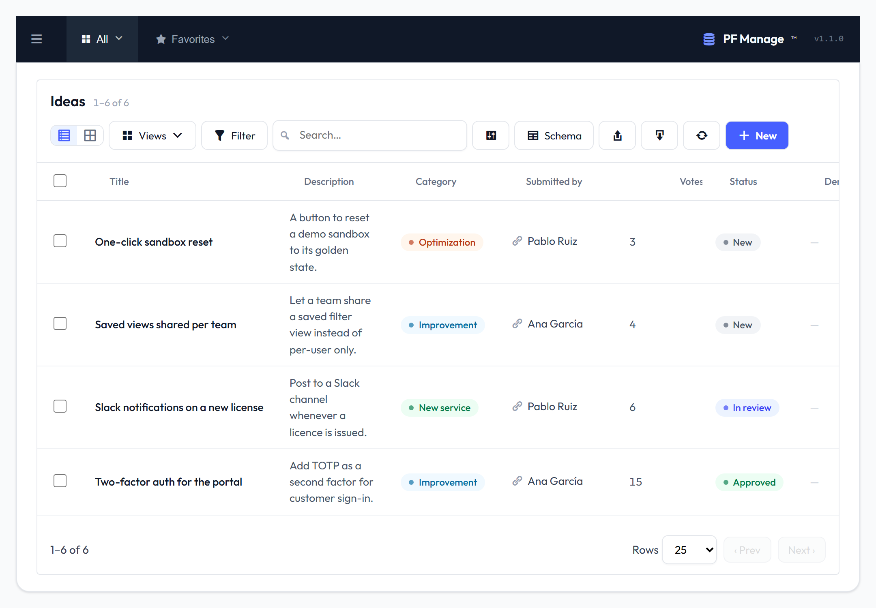Screen dimensions: 876x608
Task: Create a New idea
Action: point(757,135)
